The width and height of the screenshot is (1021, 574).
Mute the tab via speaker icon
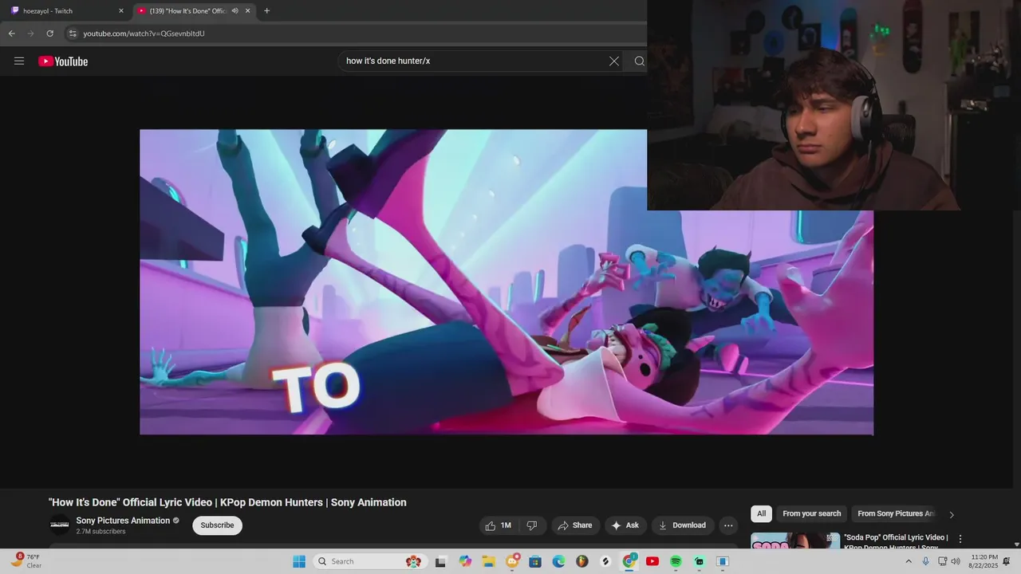click(235, 11)
